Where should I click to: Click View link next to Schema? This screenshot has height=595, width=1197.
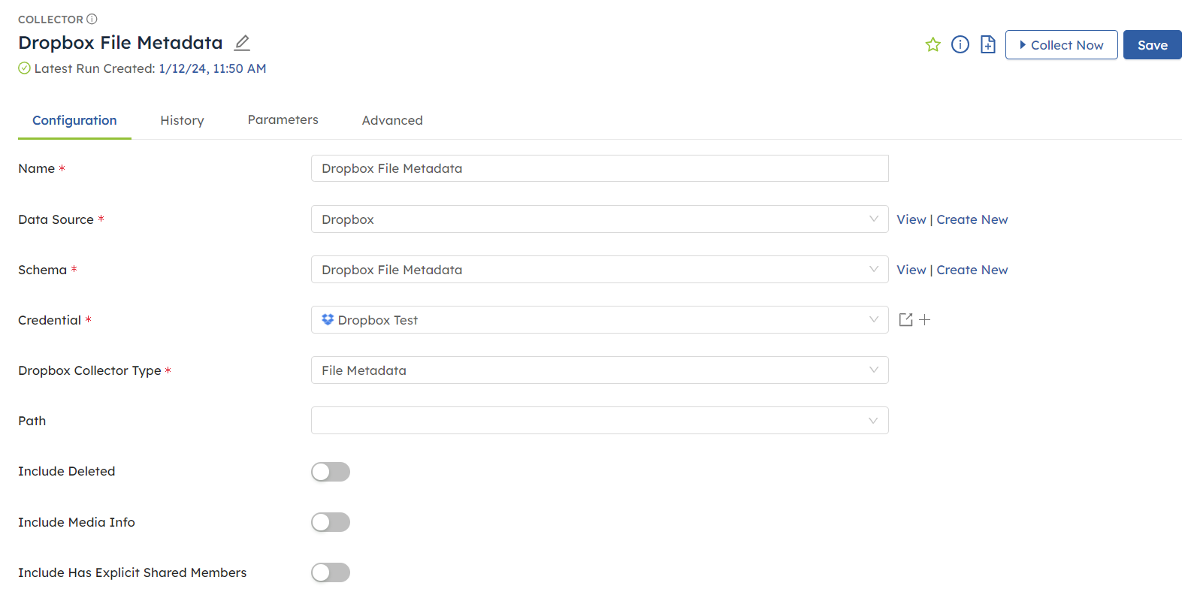911,270
